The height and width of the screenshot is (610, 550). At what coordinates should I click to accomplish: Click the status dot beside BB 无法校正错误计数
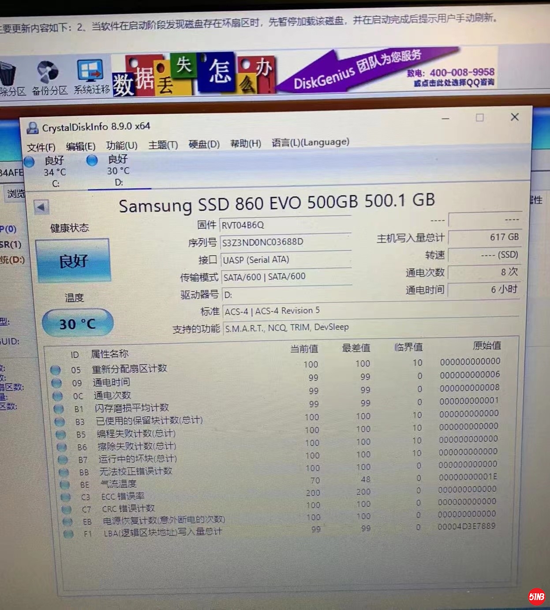tap(64, 473)
